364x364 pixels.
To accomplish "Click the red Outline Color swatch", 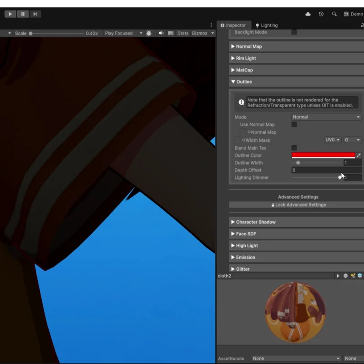I will click(x=323, y=155).
